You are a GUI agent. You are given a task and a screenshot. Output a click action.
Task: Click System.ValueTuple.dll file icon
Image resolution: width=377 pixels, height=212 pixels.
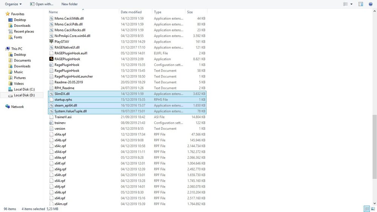[51, 111]
